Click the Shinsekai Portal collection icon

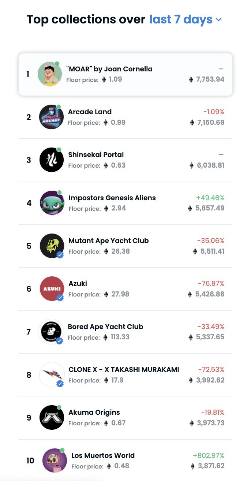tap(52, 160)
